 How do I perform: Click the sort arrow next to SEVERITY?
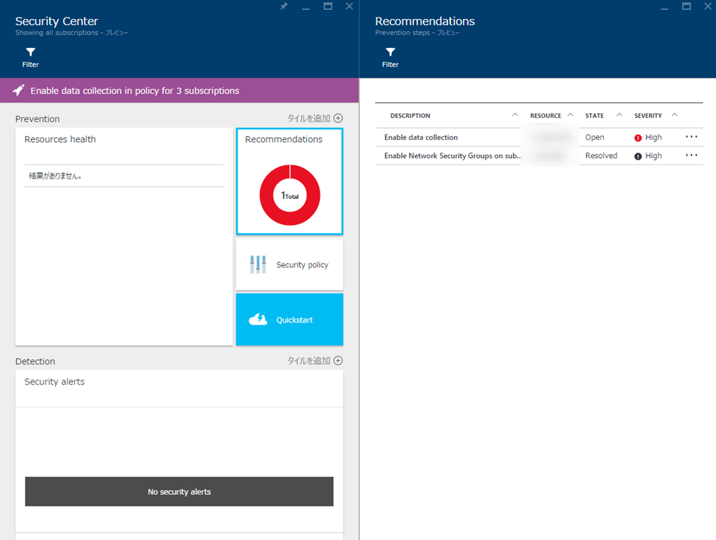point(675,115)
